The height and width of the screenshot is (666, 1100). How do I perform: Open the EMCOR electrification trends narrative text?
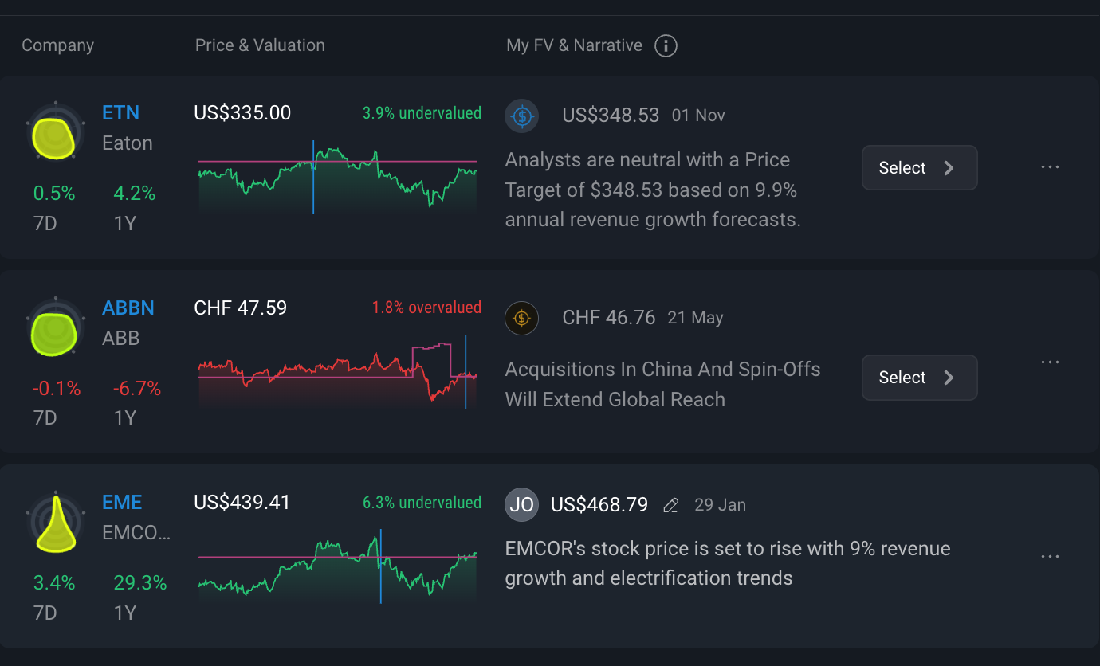click(728, 563)
